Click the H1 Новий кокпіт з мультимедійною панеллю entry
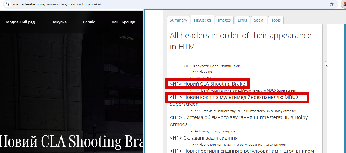Viewport: 346px width, 153px height. (234, 100)
